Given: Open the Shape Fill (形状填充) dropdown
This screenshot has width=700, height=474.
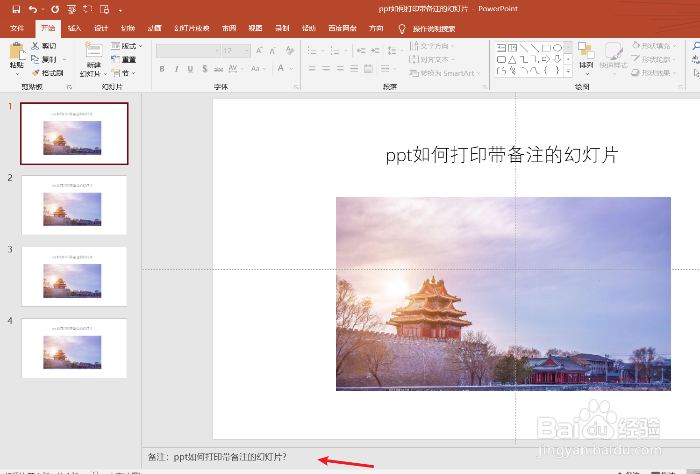Looking at the screenshot, I should [x=654, y=46].
